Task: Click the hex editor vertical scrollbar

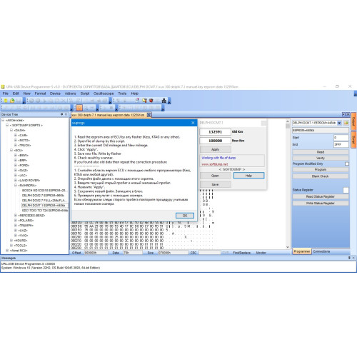Action: click(288, 184)
